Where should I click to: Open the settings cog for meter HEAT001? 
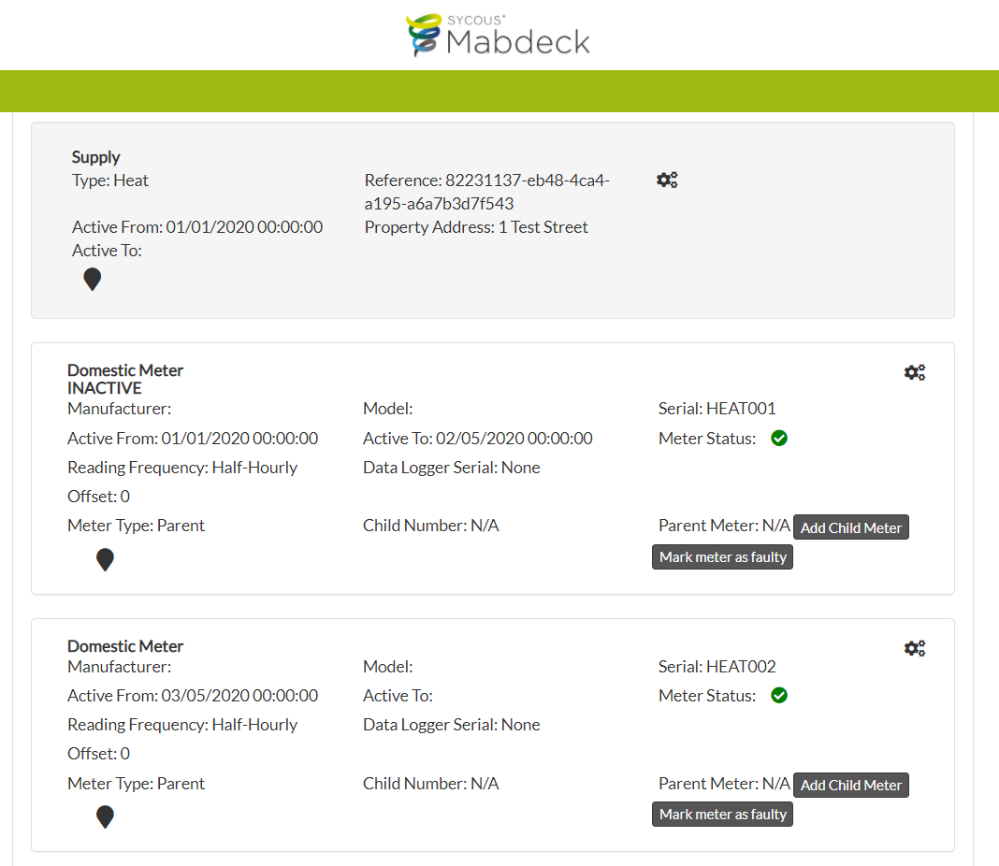(x=915, y=371)
